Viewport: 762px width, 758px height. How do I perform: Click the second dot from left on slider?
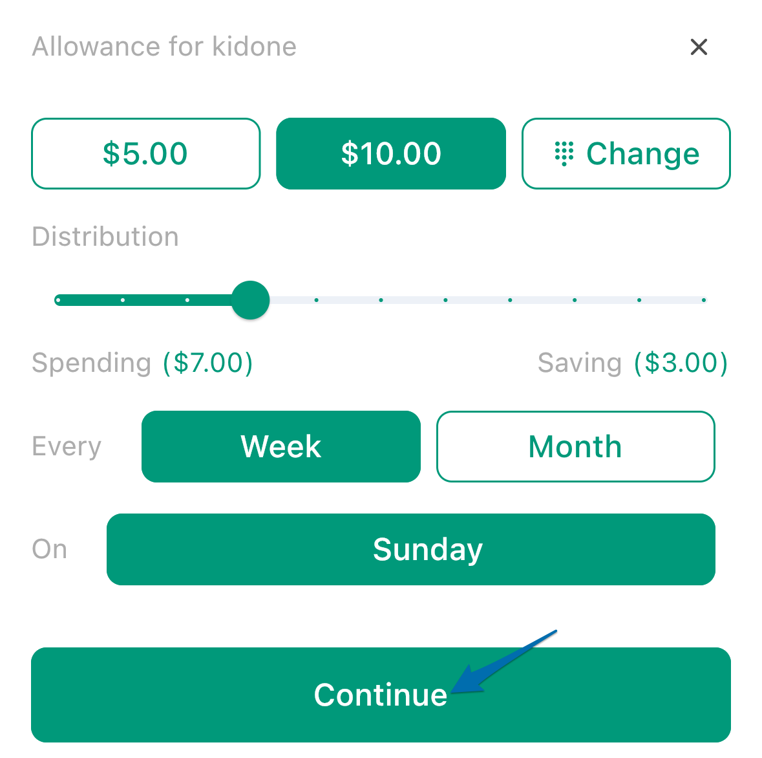click(x=123, y=300)
